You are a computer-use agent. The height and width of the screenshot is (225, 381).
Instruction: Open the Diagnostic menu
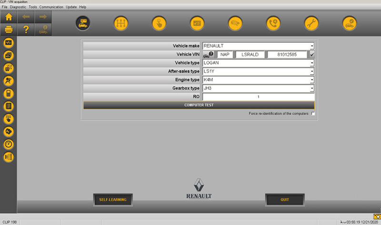point(18,7)
